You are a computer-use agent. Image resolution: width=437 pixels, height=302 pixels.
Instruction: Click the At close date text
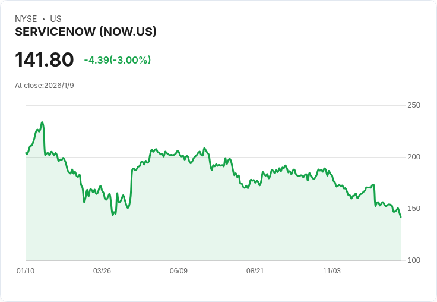tap(45, 86)
